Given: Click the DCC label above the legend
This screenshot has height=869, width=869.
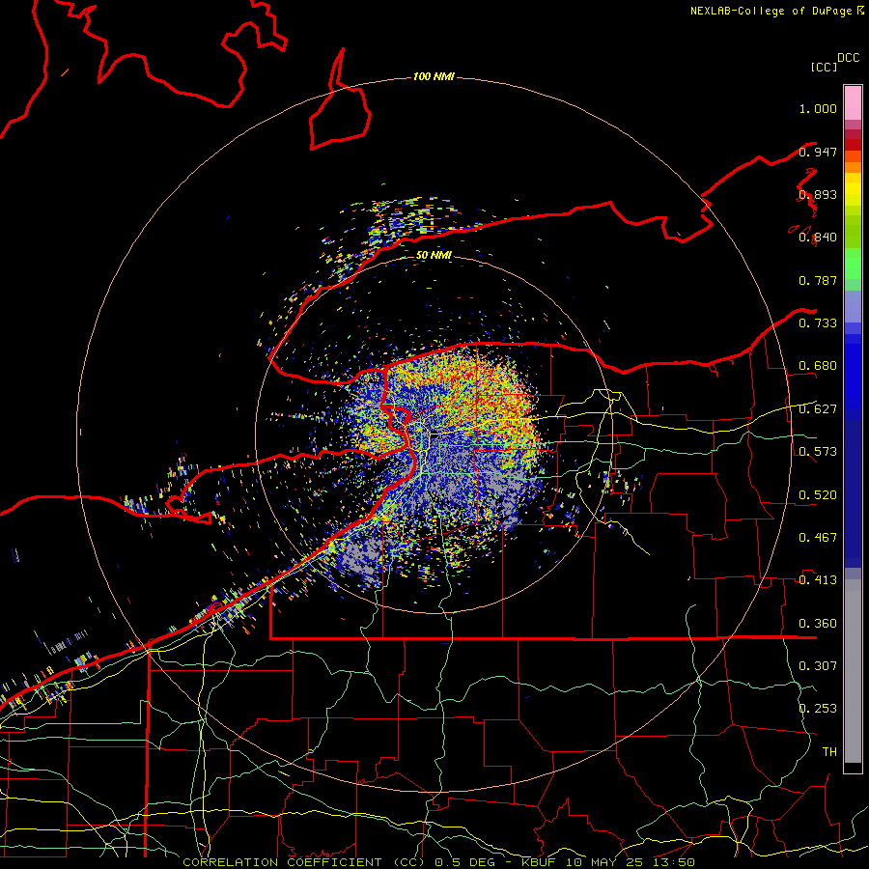Looking at the screenshot, I should coord(849,58).
